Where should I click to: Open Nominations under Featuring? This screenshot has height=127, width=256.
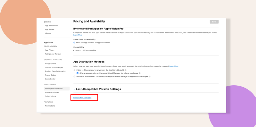point(50,106)
